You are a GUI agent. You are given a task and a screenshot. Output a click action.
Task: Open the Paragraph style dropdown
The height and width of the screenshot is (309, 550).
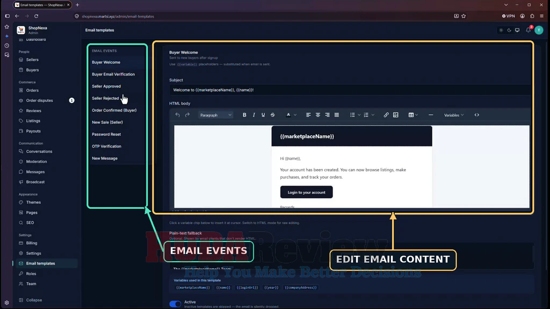click(x=215, y=115)
